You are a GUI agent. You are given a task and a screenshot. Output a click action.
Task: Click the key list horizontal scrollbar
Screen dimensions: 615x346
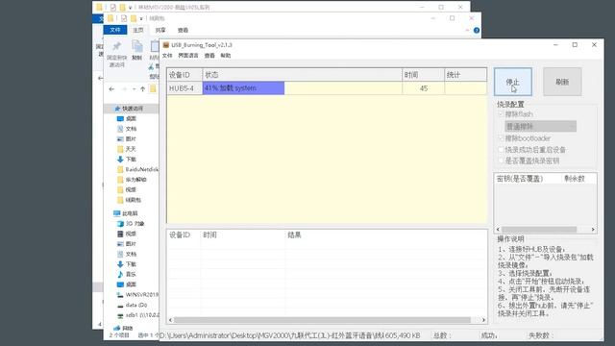[539, 229]
